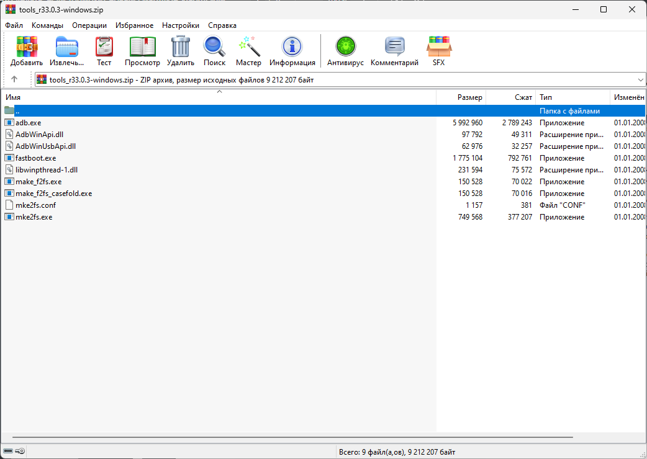Expand the archive path dropdown arrow
The image size is (647, 459).
pyautogui.click(x=640, y=80)
